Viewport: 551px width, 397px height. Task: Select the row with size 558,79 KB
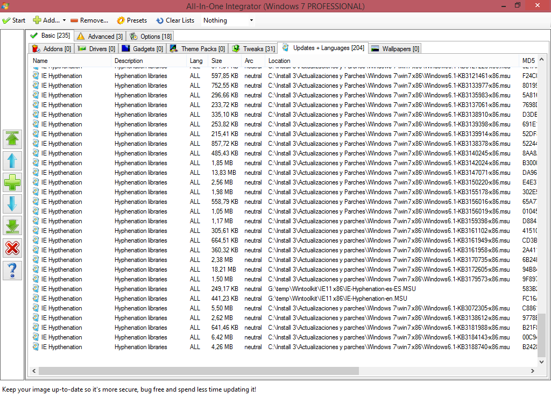[x=283, y=202]
